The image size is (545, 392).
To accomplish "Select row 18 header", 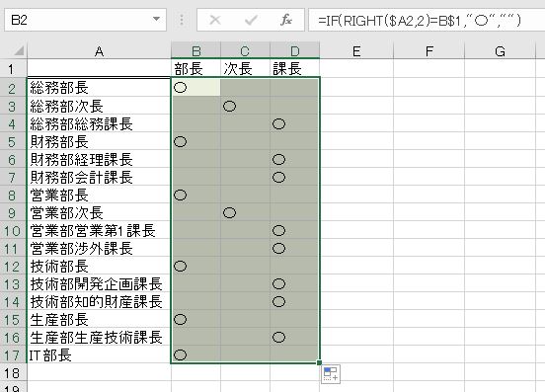I will click(13, 372).
